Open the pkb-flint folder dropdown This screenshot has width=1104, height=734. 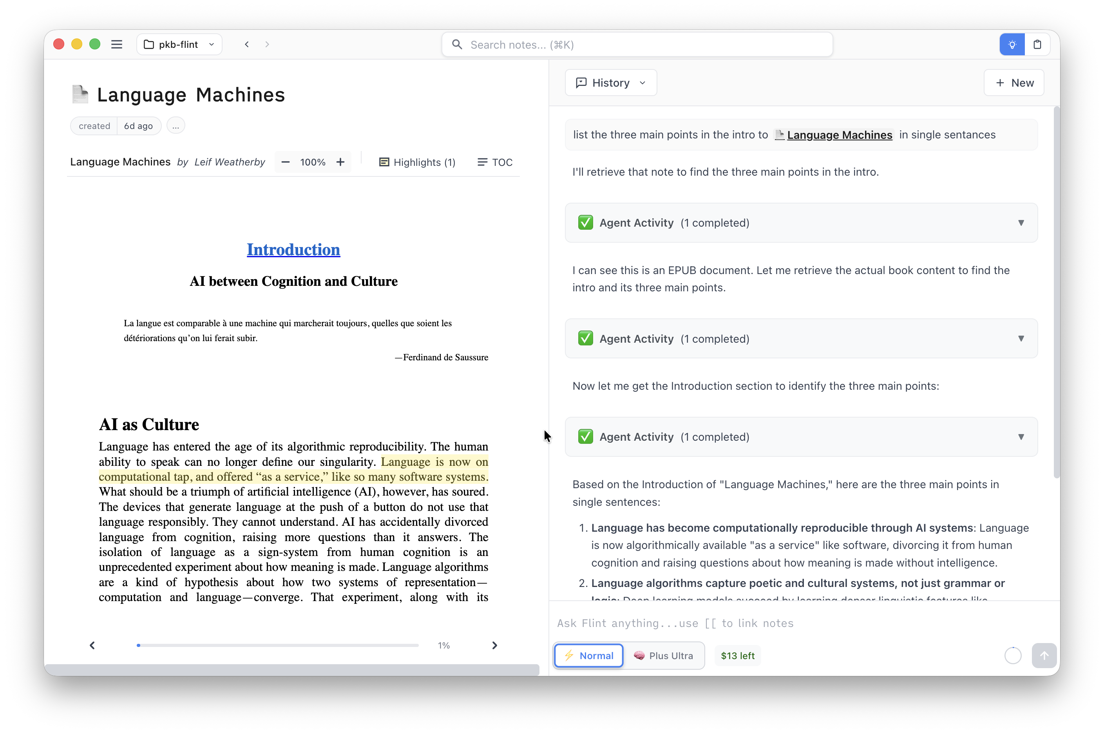click(179, 44)
